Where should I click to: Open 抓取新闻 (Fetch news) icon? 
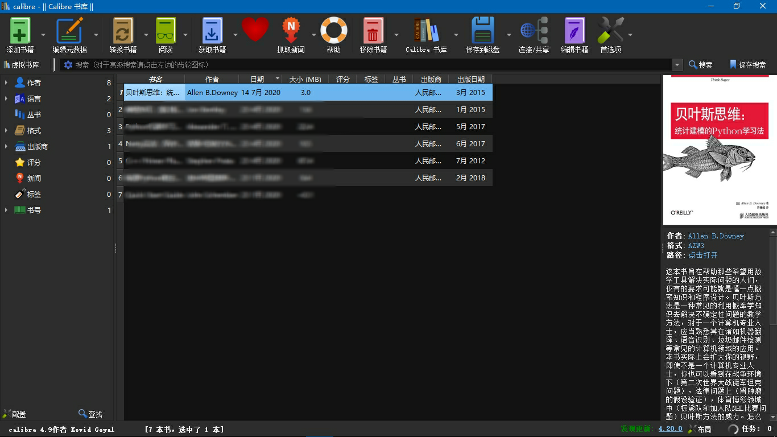pos(291,31)
